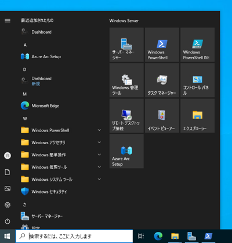Click the さ group header
The width and height of the screenshot is (232, 243).
coord(25,205)
